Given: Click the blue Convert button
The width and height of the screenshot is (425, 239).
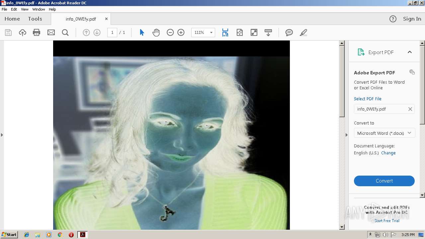Looking at the screenshot, I should [x=384, y=181].
